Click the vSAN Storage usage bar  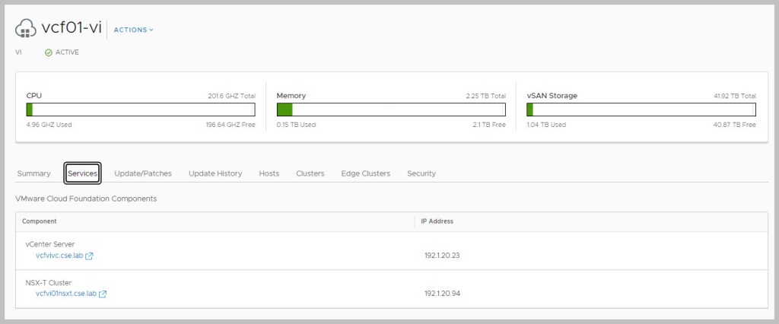click(x=641, y=110)
